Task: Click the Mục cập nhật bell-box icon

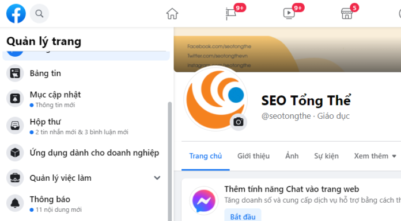Action: coord(15,98)
